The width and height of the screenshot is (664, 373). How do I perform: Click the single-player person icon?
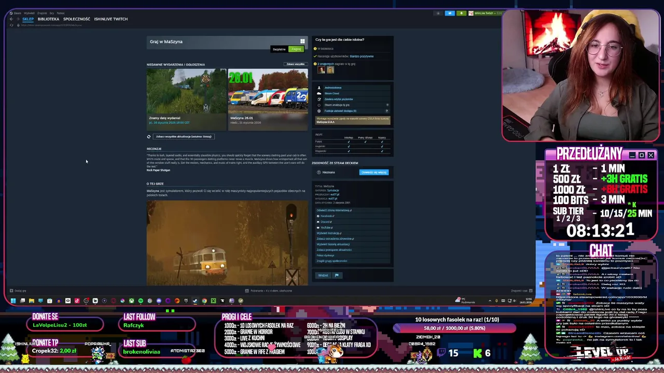tap(319, 88)
